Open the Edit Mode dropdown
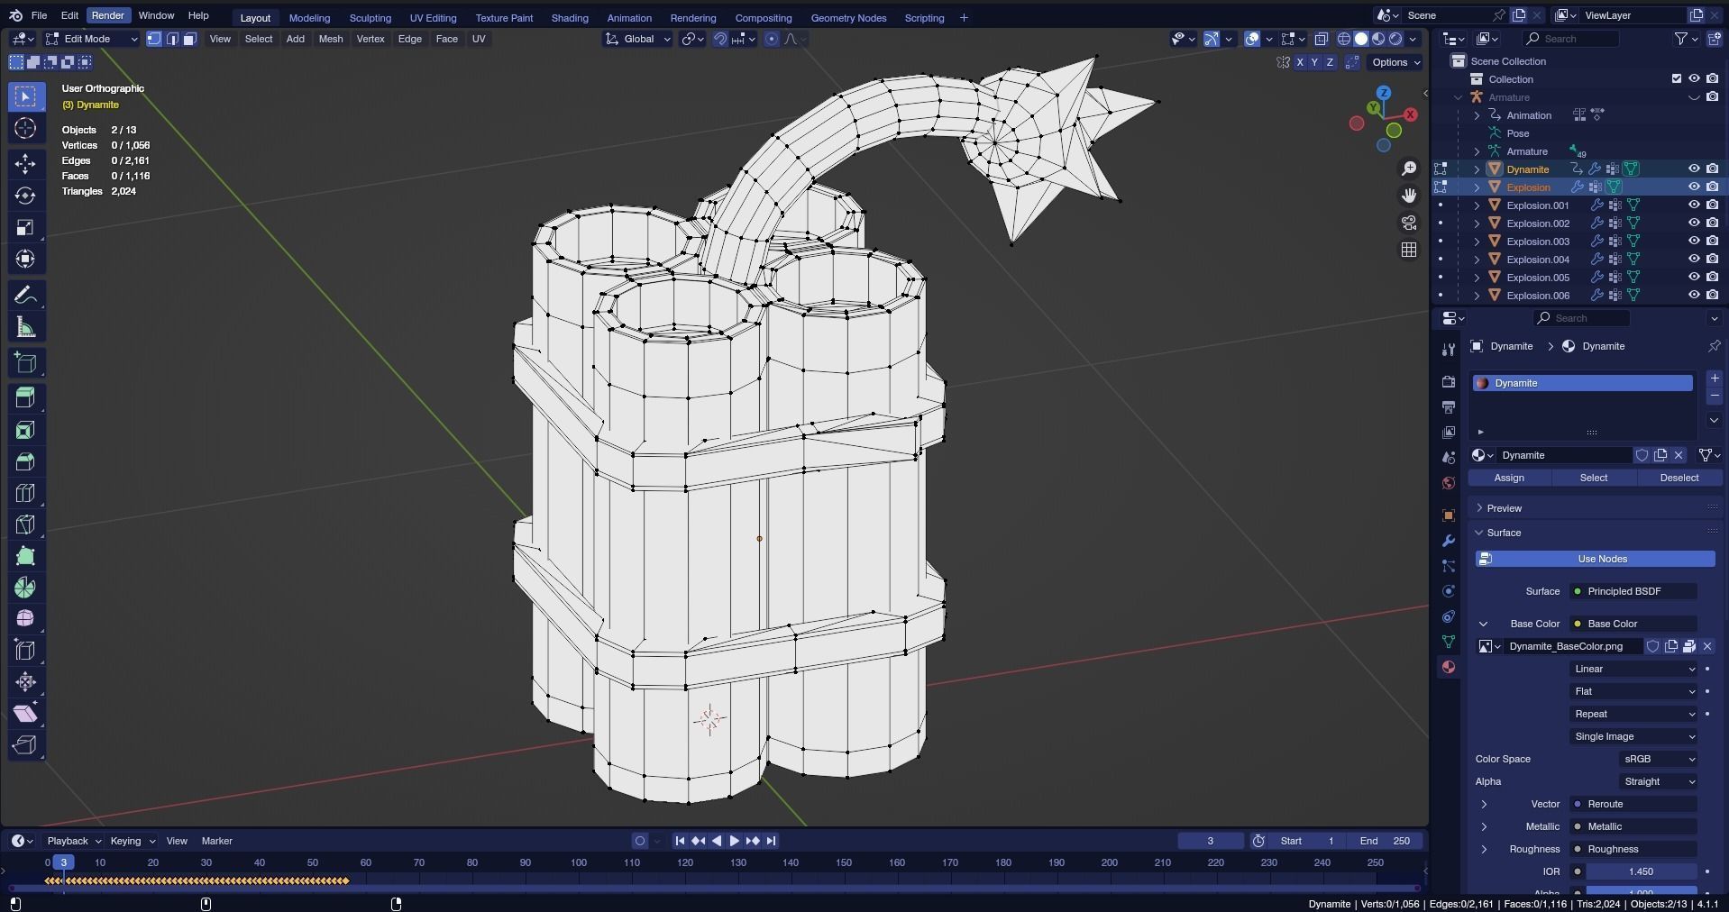 (91, 39)
